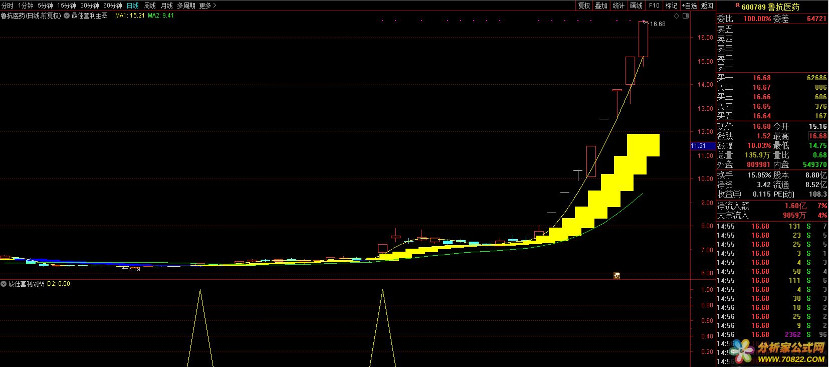Image resolution: width=829 pixels, height=367 pixels.
Task: Expand the 更多 periods dropdown
Action: click(x=208, y=6)
